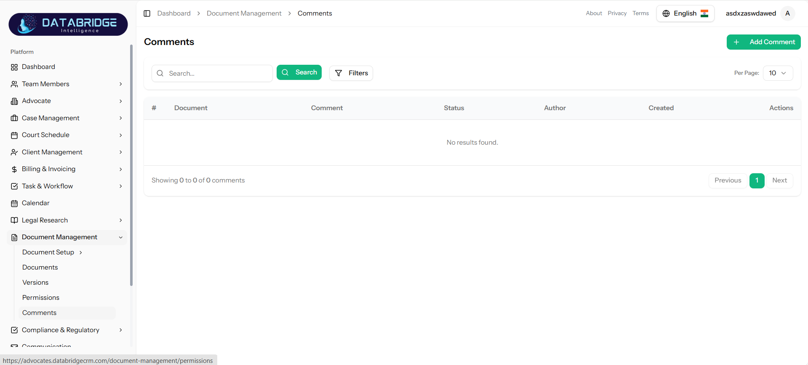Expand the Compliance & Regulatory chevron

coord(121,330)
